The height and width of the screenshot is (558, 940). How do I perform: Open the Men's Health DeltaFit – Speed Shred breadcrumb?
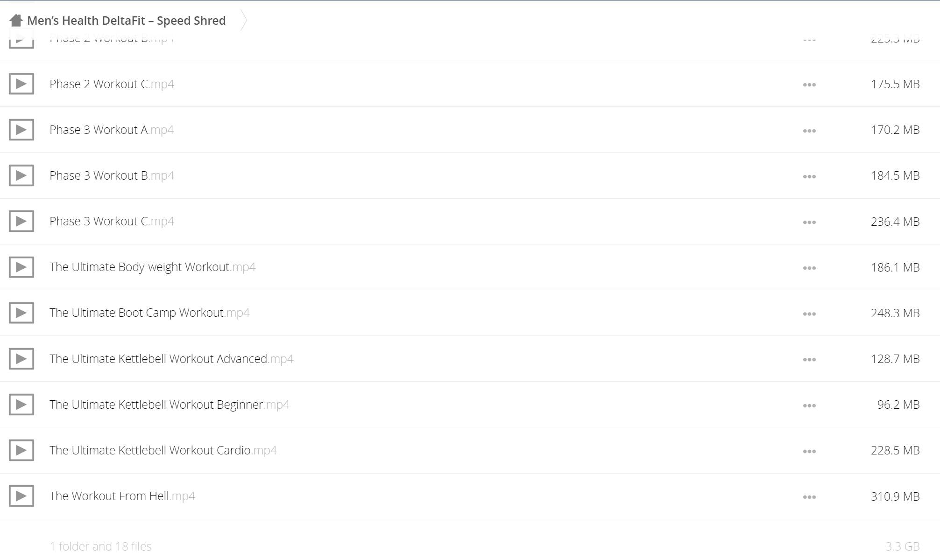127,21
